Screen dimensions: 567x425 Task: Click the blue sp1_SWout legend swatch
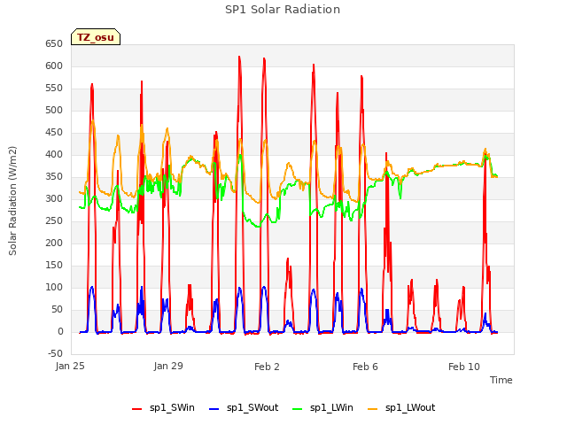tap(214, 409)
